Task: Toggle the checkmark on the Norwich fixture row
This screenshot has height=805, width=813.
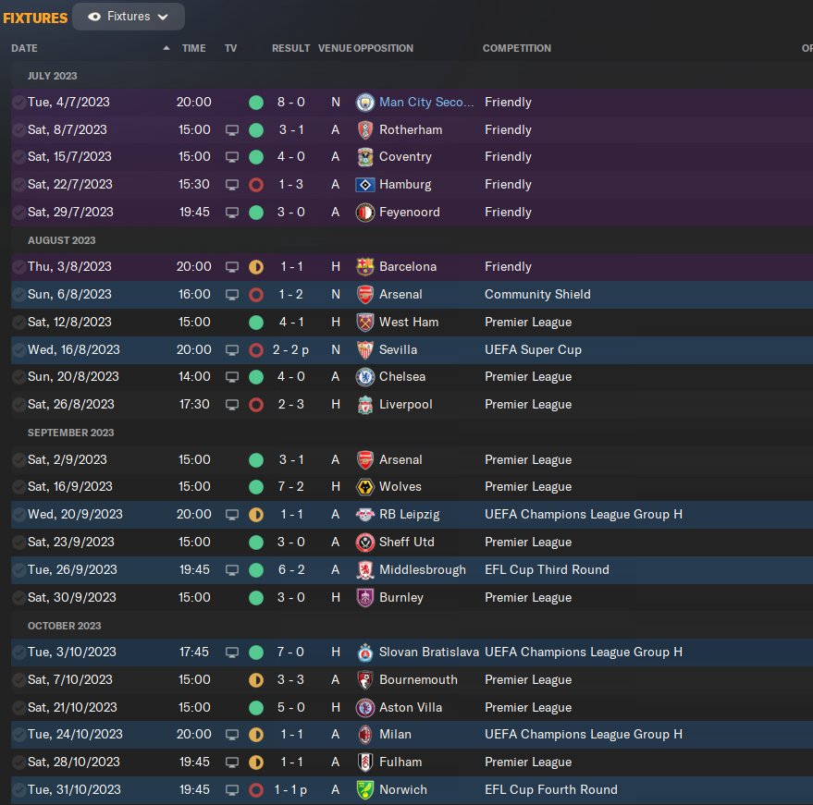Action: [18, 789]
